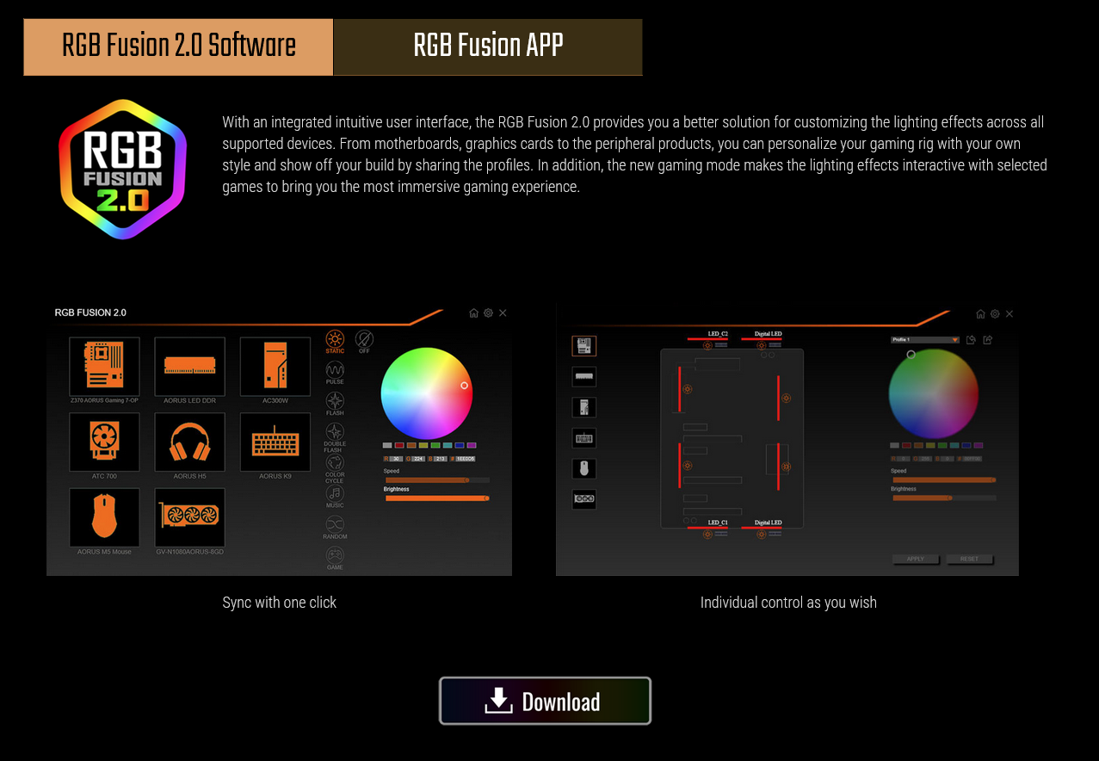The width and height of the screenshot is (1099, 761).
Task: Select the AORUS H5 headset tile
Action: (x=189, y=442)
